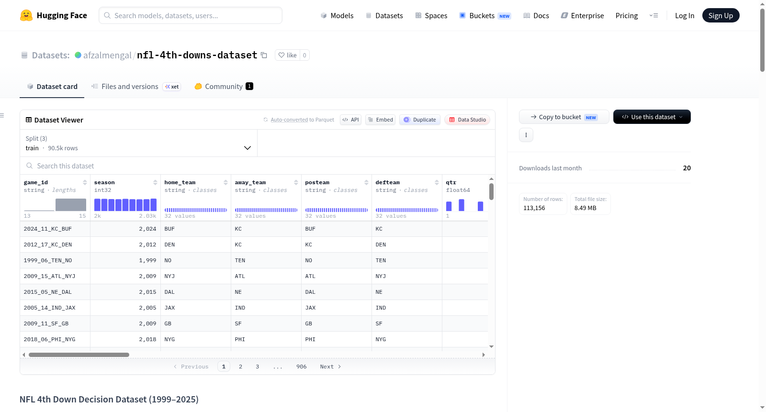766x412 pixels.
Task: Open the Dataset card tab
Action: pyautogui.click(x=52, y=87)
